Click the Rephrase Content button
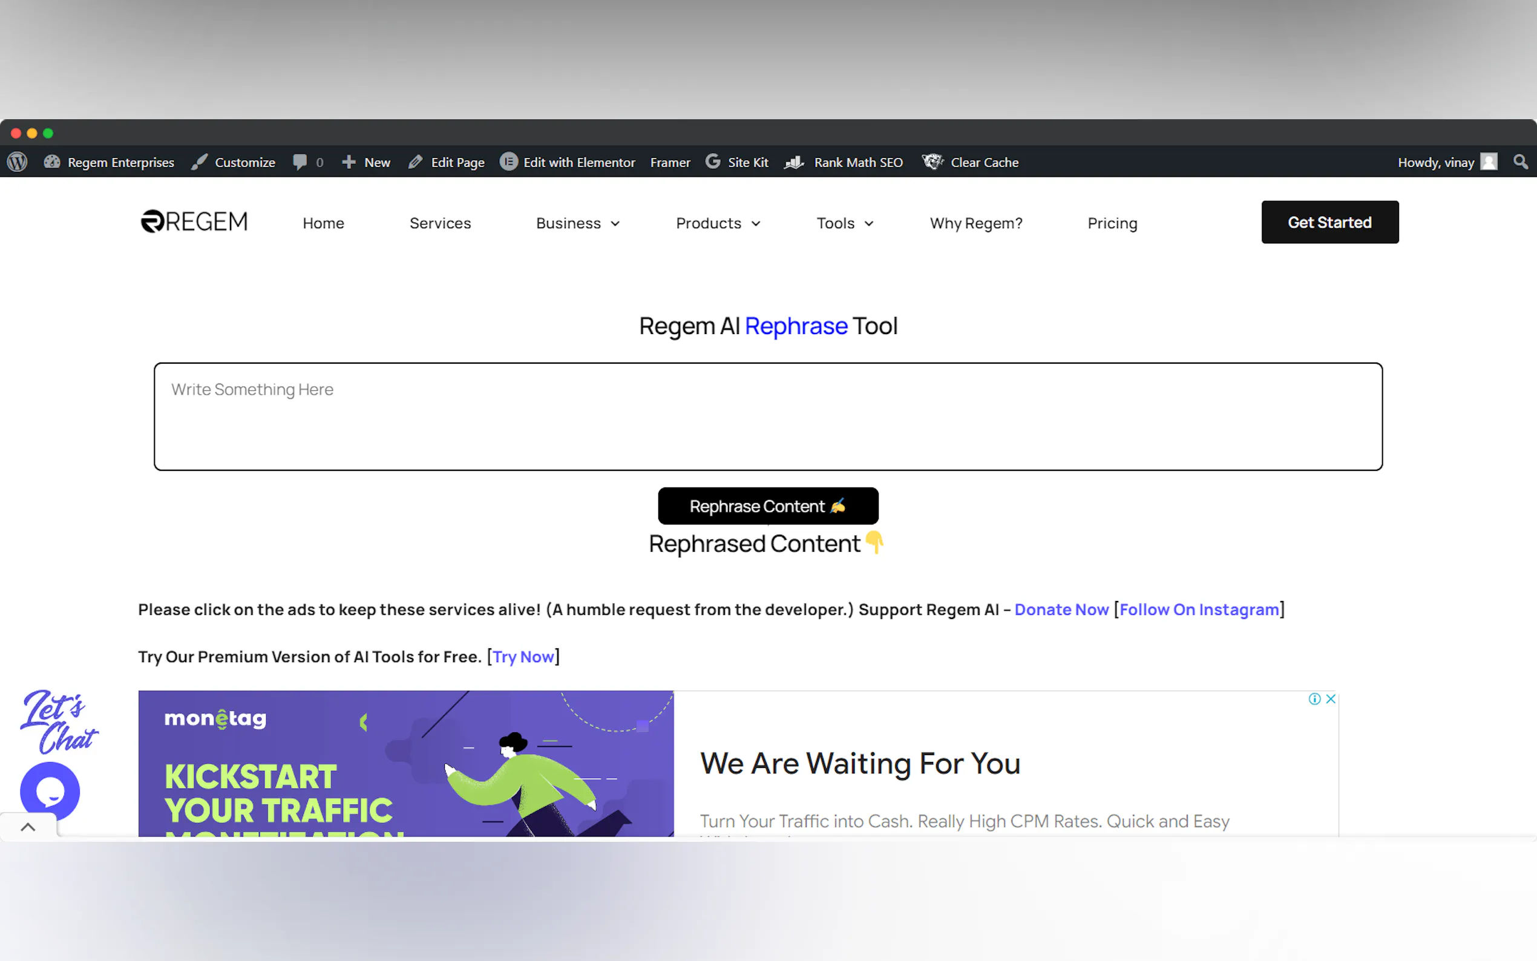Screen dimensions: 1537x961 coord(767,506)
